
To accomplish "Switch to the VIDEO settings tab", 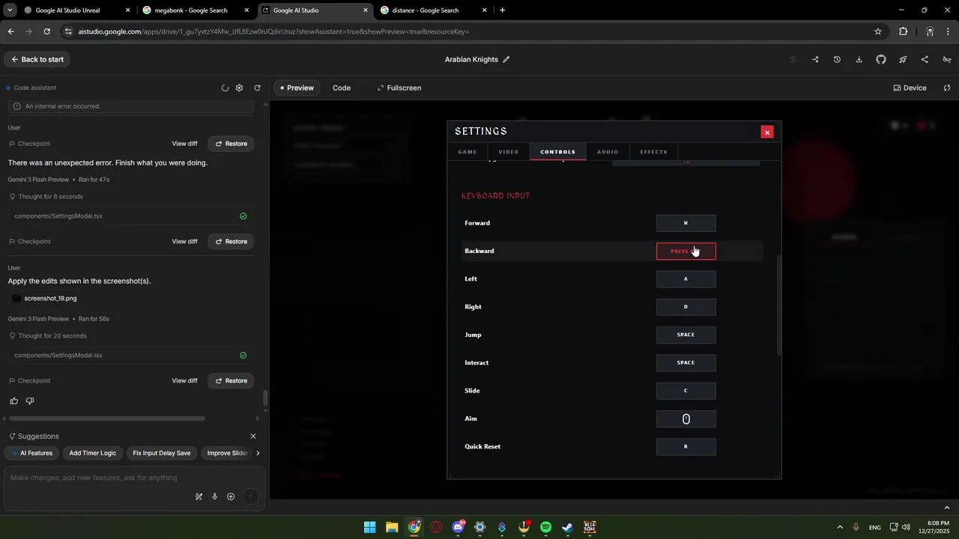I will [x=509, y=152].
